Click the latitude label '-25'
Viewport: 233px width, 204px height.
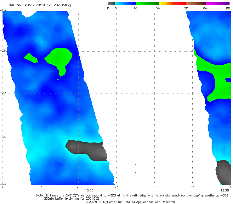[3, 51]
